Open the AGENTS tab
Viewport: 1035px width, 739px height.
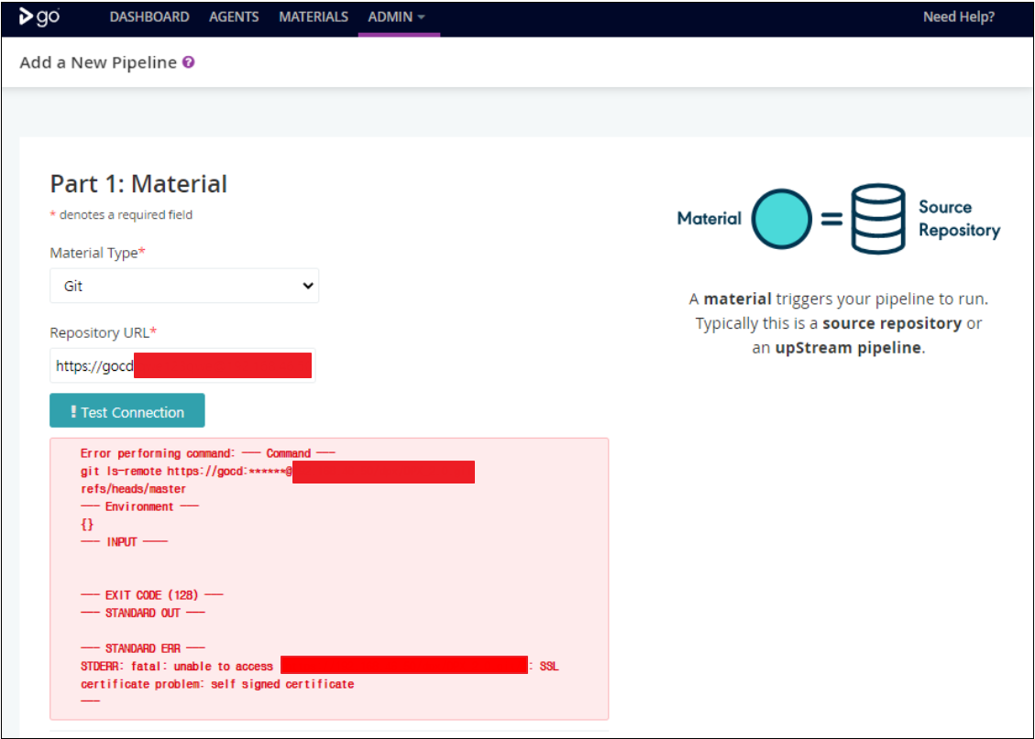234,17
